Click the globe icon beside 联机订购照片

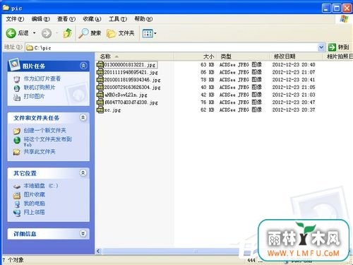[17, 88]
